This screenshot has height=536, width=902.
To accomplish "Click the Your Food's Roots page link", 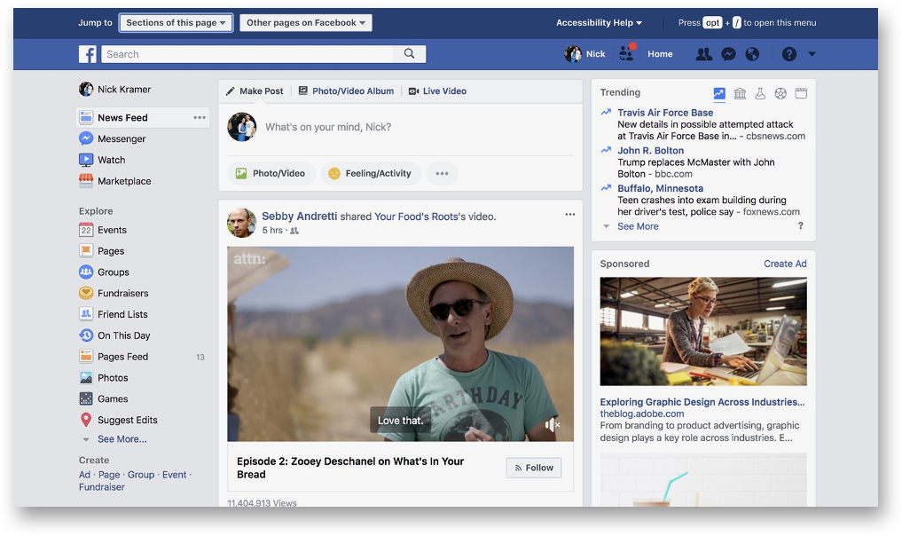I will click(x=417, y=217).
